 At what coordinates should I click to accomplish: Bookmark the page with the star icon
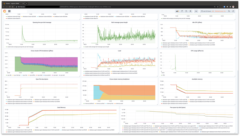tap(218, 7)
